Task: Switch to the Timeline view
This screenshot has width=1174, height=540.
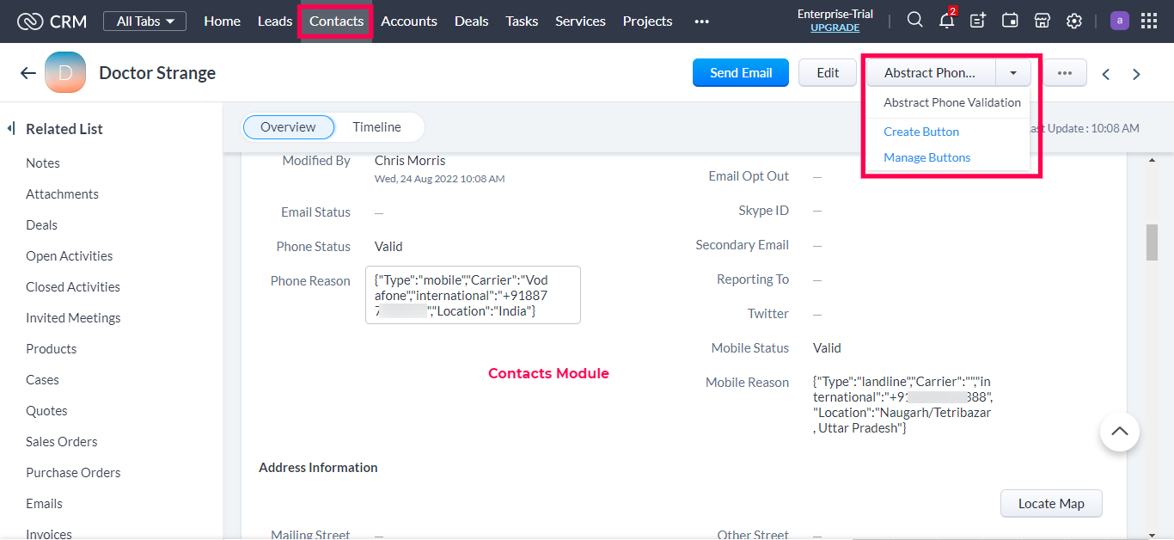Action: [x=376, y=127]
